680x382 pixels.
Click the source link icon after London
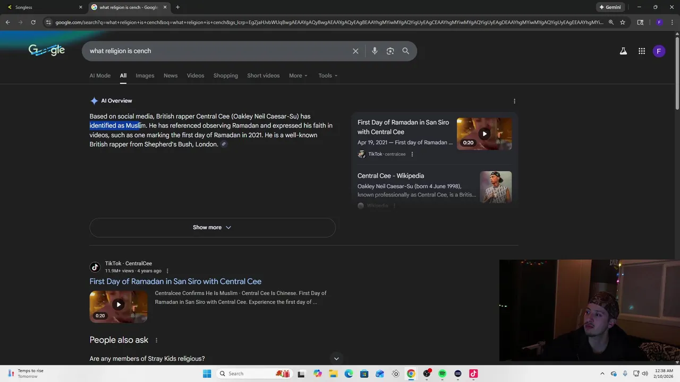pyautogui.click(x=224, y=144)
